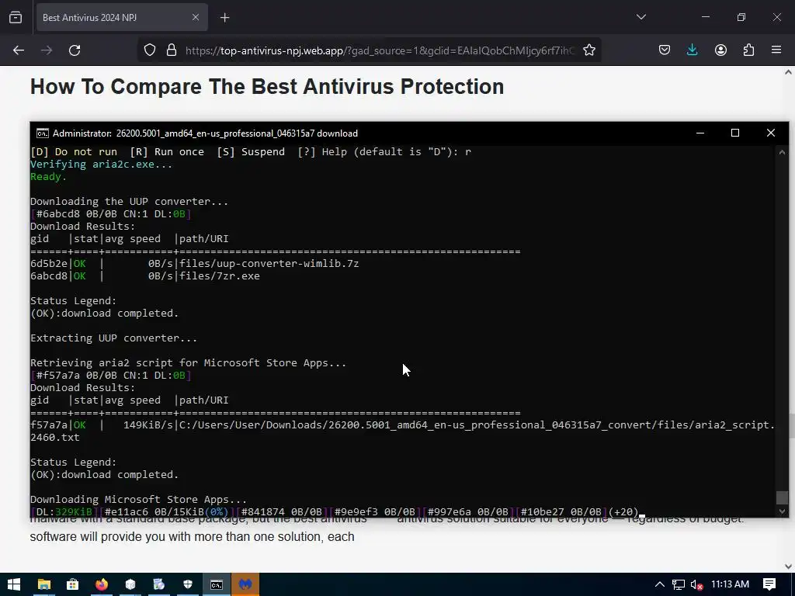The height and width of the screenshot is (596, 795).
Task: Open Windows Security shield in taskbar
Action: point(188,584)
